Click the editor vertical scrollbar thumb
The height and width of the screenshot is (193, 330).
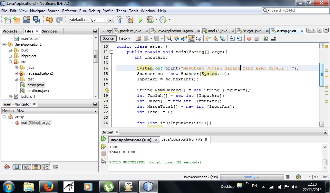tap(322, 75)
